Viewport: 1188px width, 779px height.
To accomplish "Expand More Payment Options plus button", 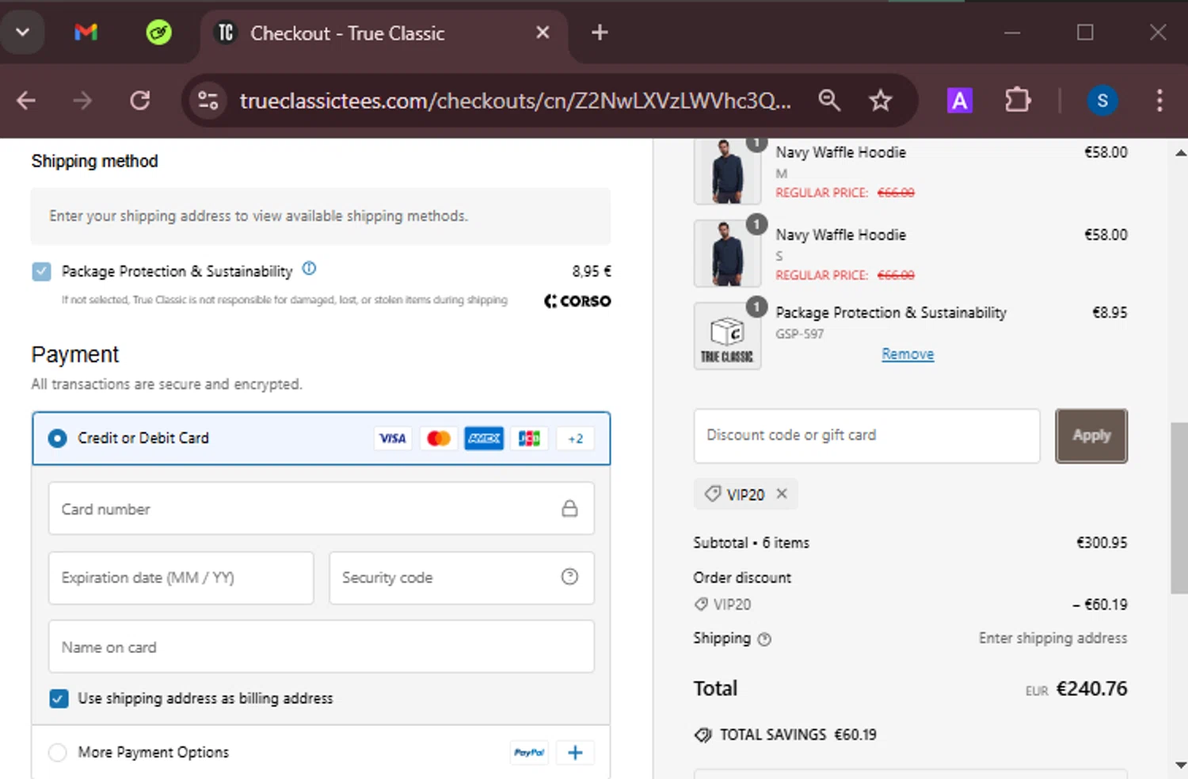I will tap(575, 752).
